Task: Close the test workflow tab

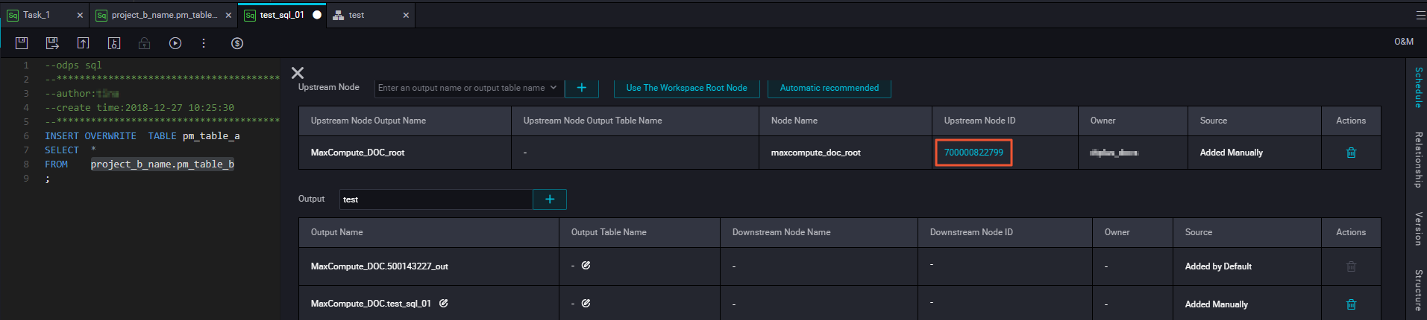Action: click(x=406, y=15)
